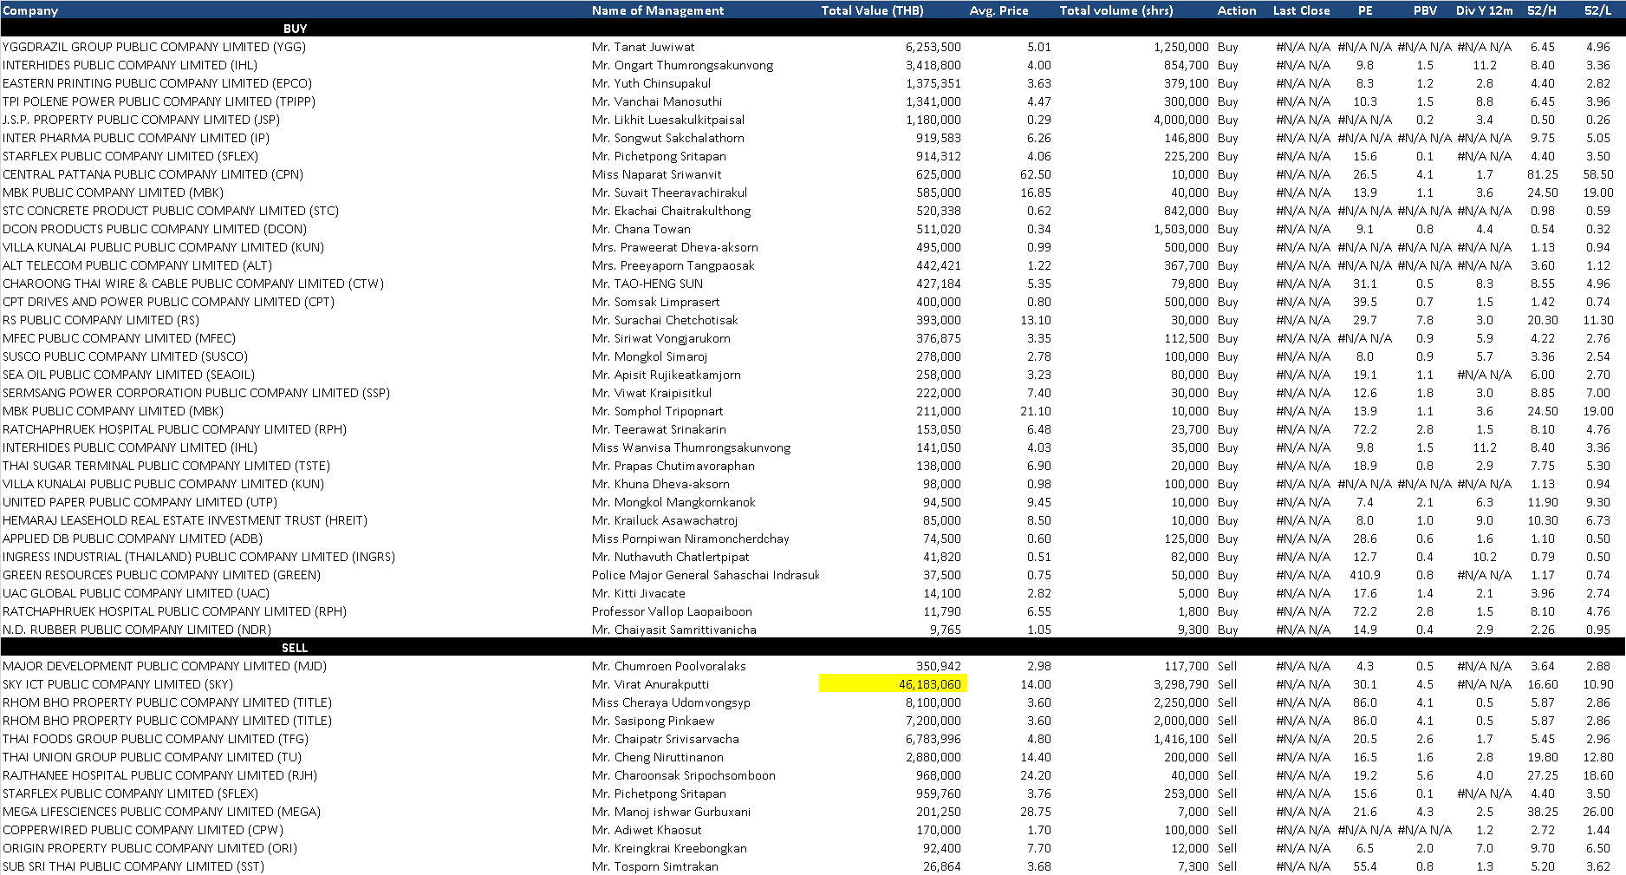This screenshot has height=875, width=1626.
Task: Select manager name Professor Vallop Laopaiboon
Action: tap(672, 611)
